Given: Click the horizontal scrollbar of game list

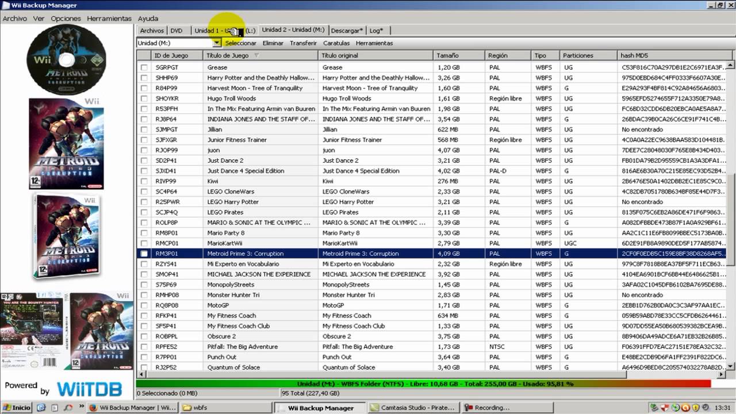Looking at the screenshot, I should (432, 375).
